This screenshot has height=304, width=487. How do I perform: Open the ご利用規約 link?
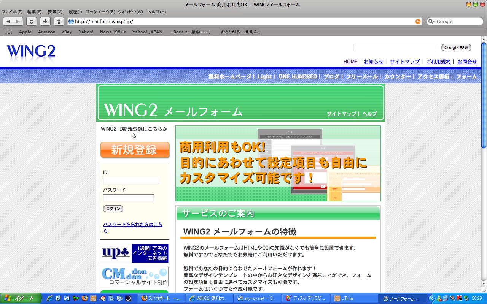438,62
